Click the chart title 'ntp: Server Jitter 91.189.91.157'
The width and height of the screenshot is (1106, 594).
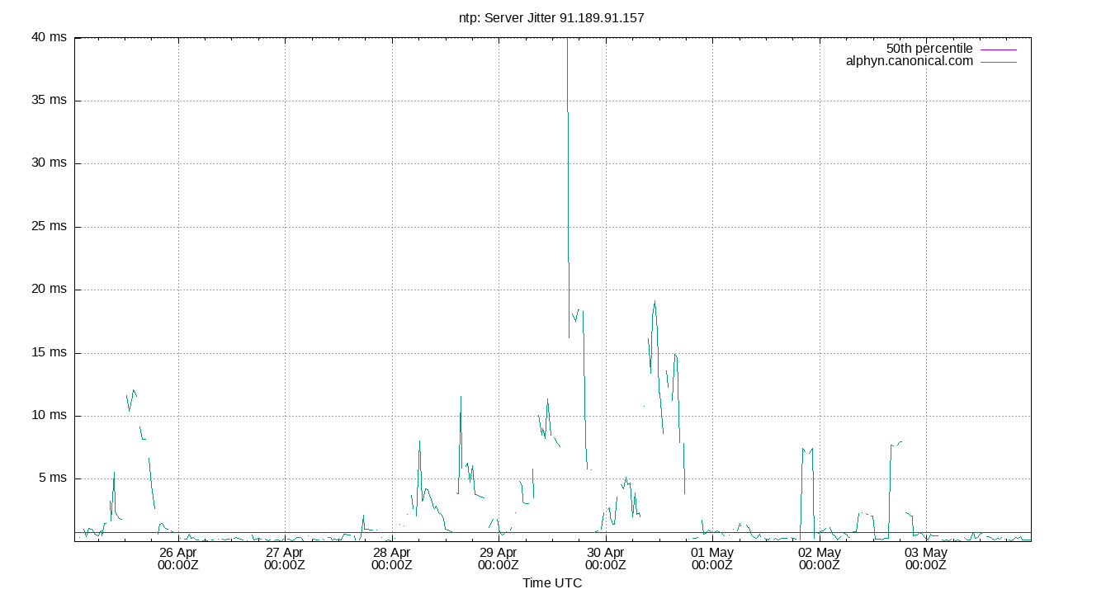click(x=551, y=17)
